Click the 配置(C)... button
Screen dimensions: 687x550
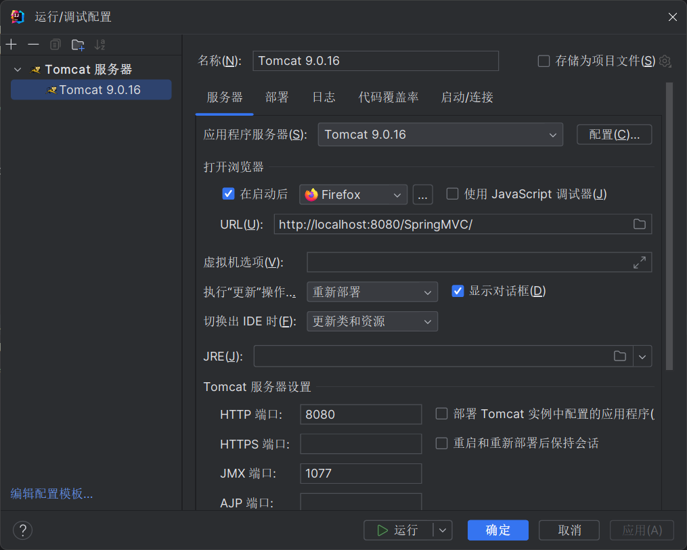615,135
